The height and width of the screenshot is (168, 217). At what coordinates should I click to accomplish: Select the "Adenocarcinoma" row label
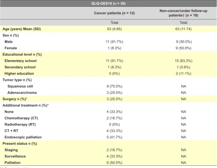tap(22, 93)
